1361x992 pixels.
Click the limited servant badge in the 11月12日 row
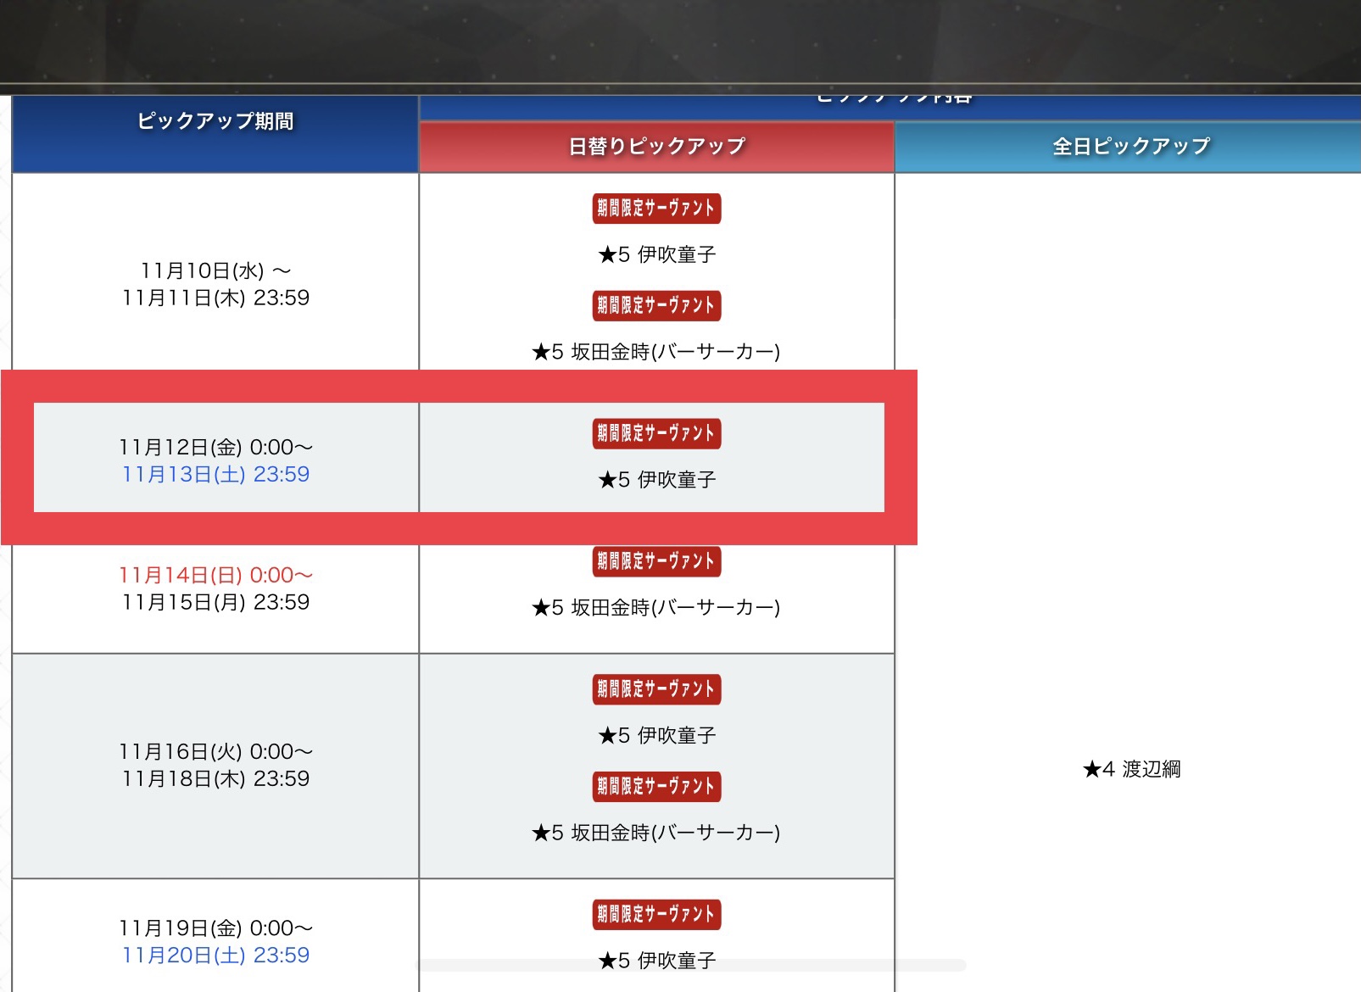pos(656,433)
